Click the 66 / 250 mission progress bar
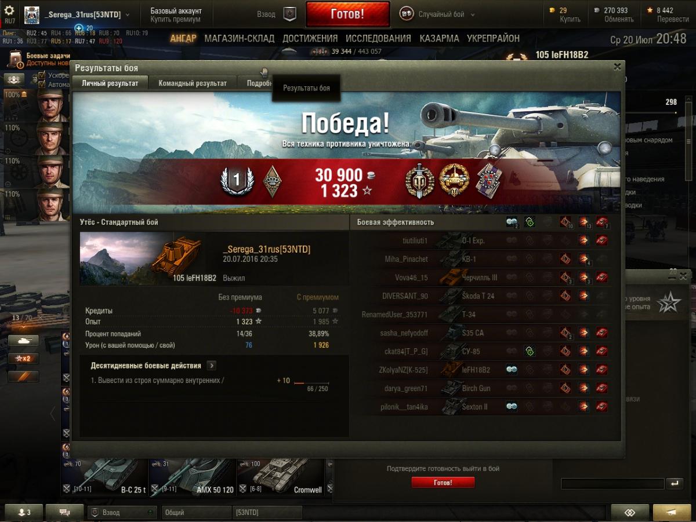 coord(311,384)
